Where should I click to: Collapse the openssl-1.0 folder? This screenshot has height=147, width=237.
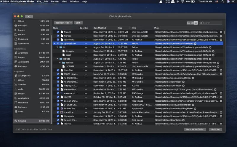55,44
